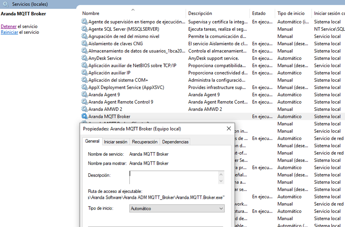Select the AnyDesk Service name

click(x=105, y=58)
